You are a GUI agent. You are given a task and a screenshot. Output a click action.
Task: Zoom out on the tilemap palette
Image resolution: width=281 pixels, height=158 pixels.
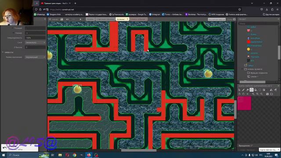257,94
